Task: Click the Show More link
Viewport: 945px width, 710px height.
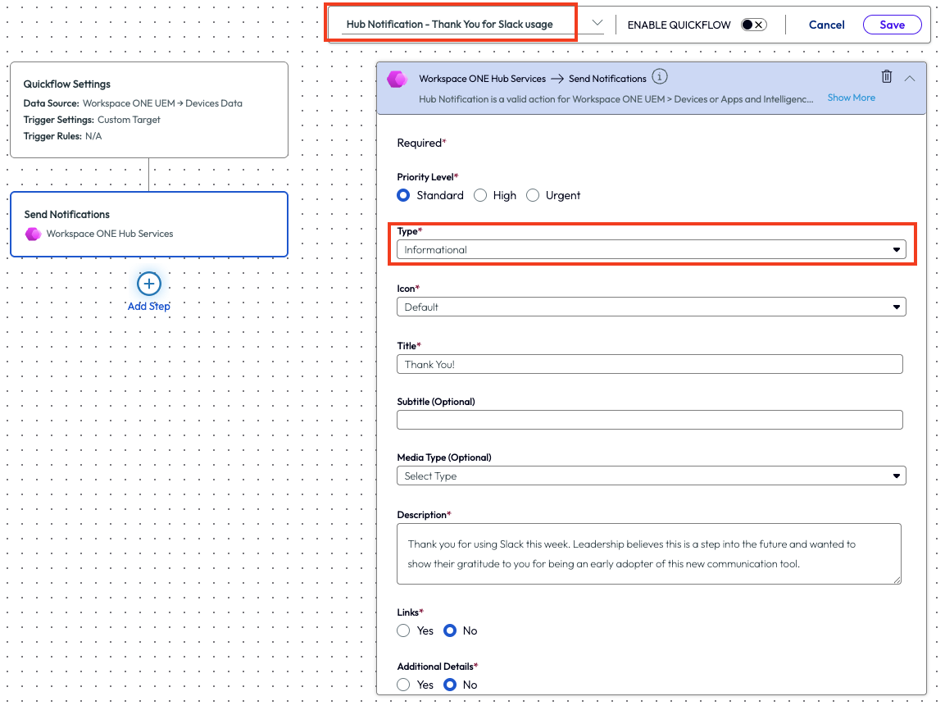Action: (851, 98)
